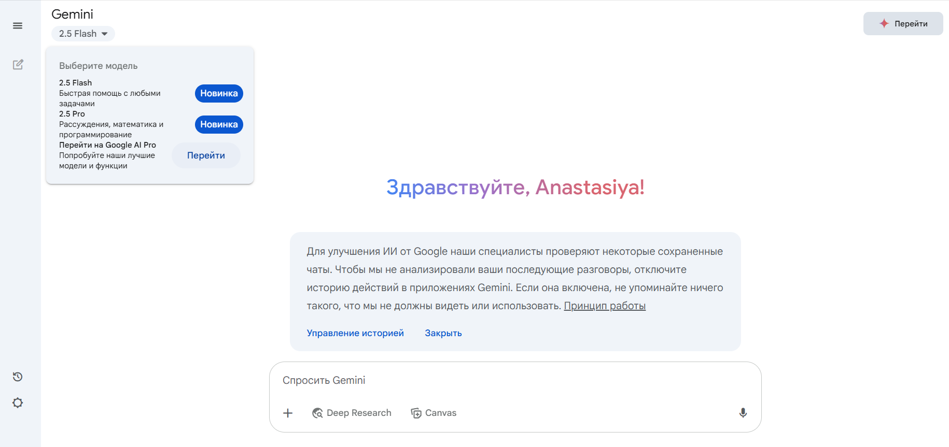Select the 2.5 Flash model option
This screenshot has width=949, height=447.
[x=110, y=93]
